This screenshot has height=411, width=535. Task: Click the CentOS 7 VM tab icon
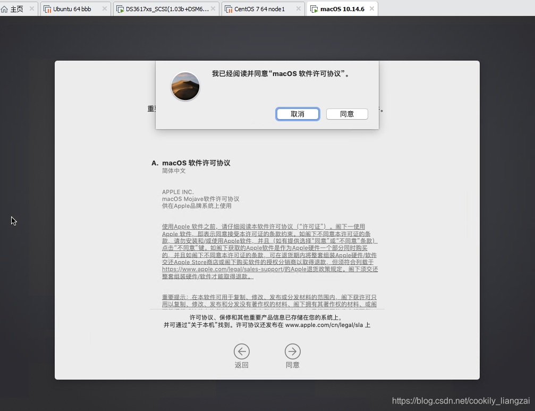228,9
